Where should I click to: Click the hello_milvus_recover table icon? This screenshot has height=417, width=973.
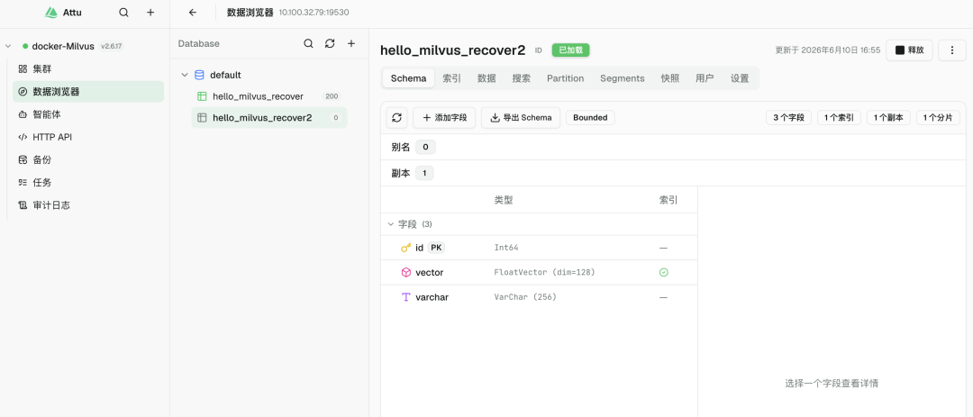(x=202, y=96)
